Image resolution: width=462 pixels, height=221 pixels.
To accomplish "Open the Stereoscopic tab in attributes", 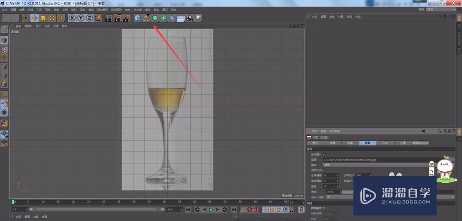I will pos(403,143).
